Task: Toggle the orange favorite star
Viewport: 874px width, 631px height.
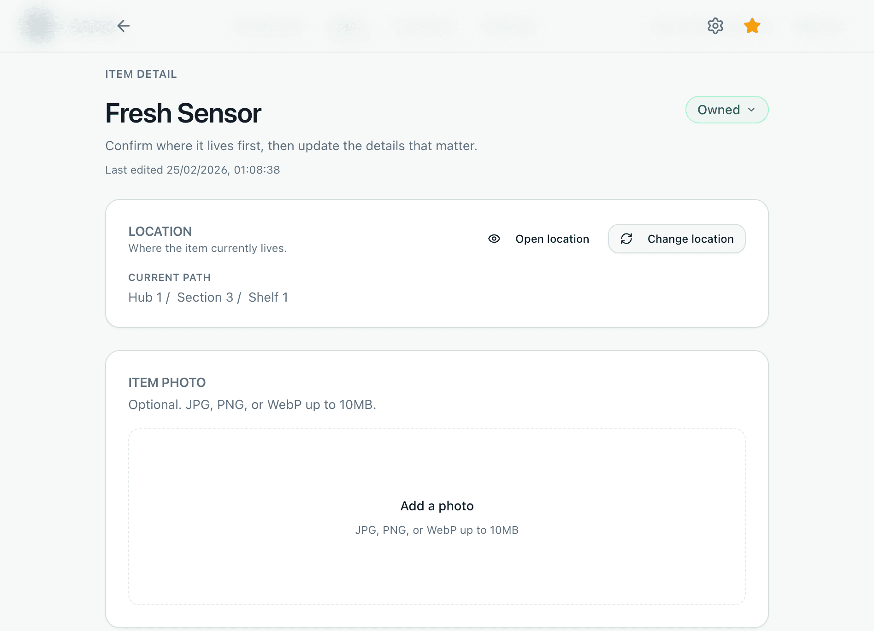Action: [x=752, y=26]
